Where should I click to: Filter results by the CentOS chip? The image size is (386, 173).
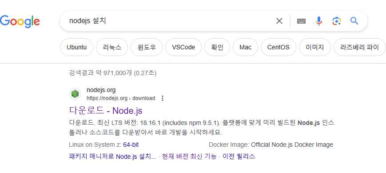[x=278, y=47]
